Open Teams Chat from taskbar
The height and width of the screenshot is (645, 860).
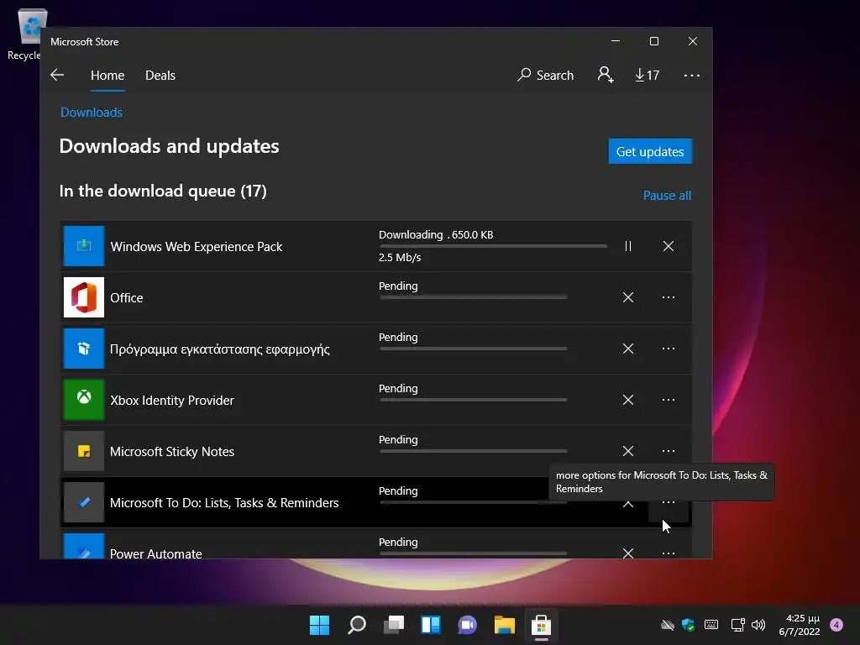point(467,625)
